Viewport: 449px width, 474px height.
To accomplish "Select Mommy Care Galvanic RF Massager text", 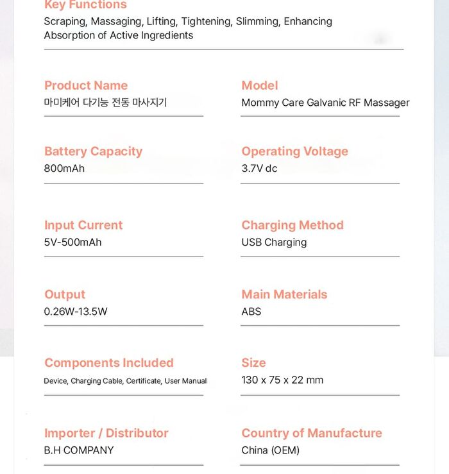I will [x=325, y=103].
